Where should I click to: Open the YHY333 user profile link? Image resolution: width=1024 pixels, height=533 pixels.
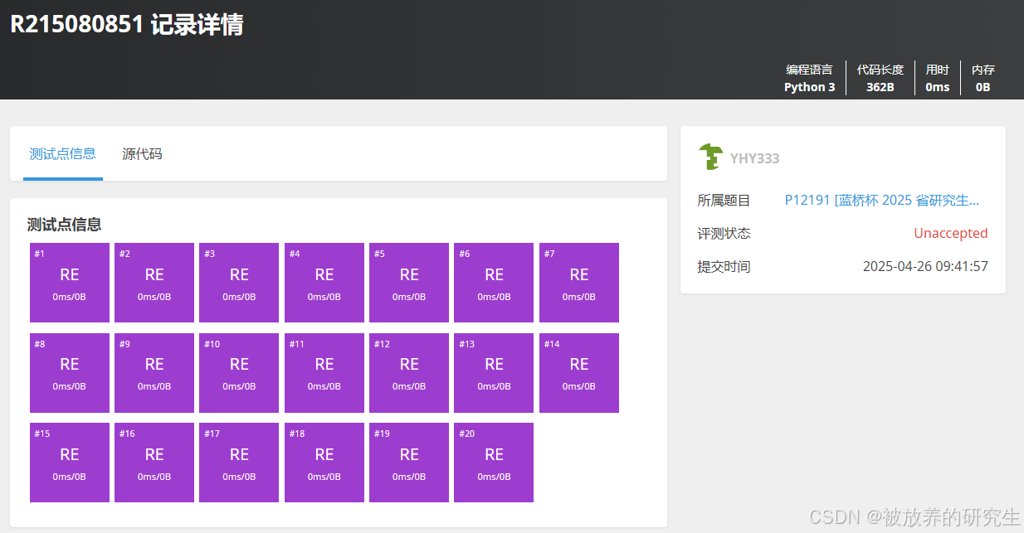point(754,158)
